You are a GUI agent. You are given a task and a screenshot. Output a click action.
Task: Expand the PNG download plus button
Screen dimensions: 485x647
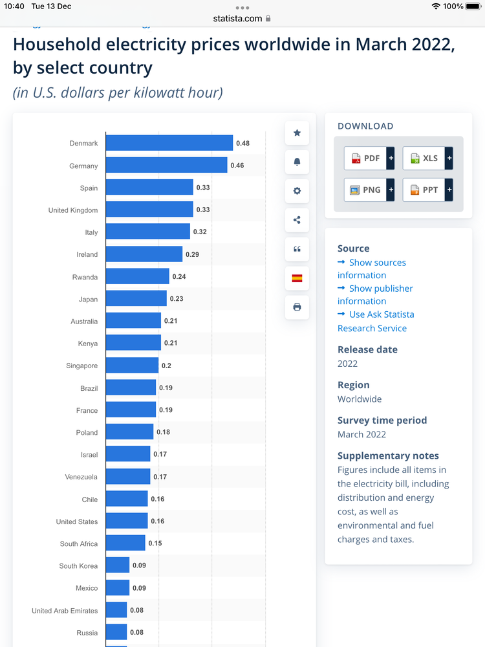click(x=391, y=190)
